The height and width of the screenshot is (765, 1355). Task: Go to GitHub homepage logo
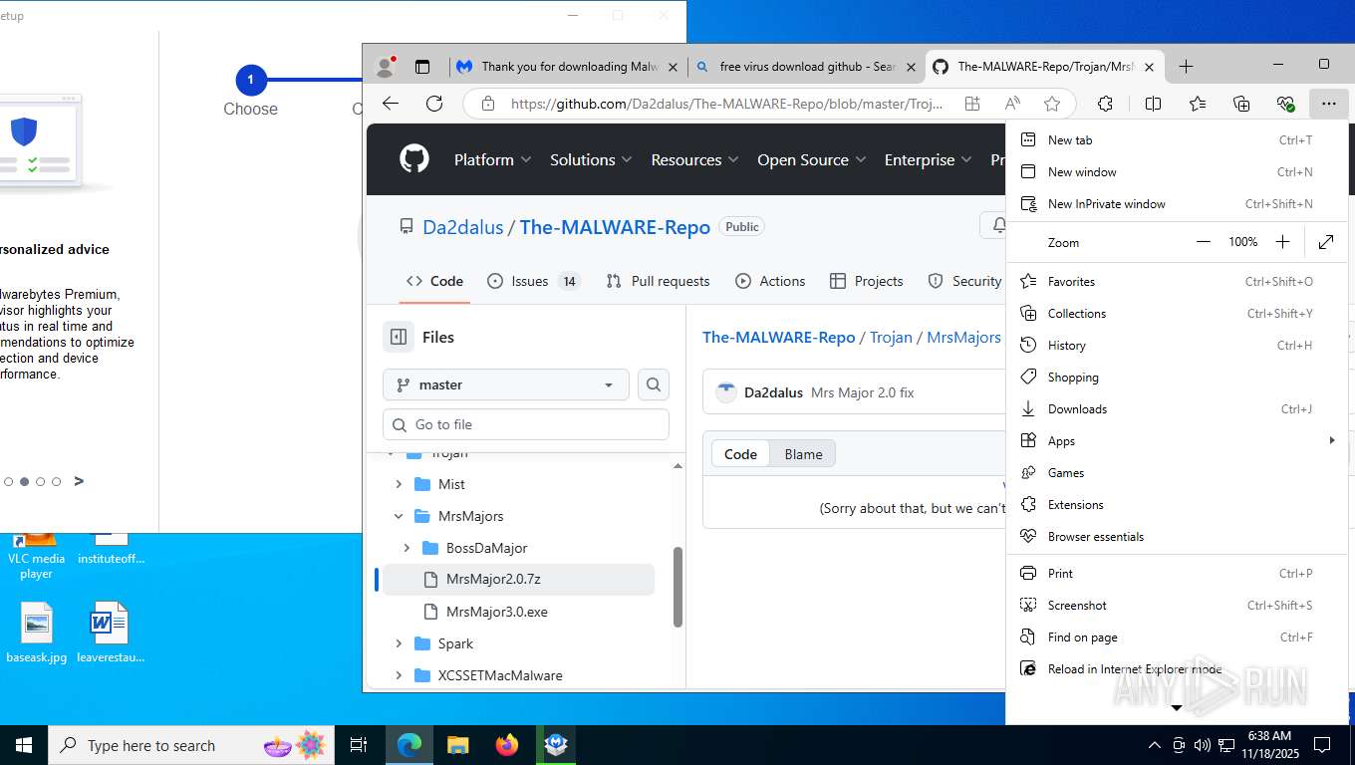[414, 159]
